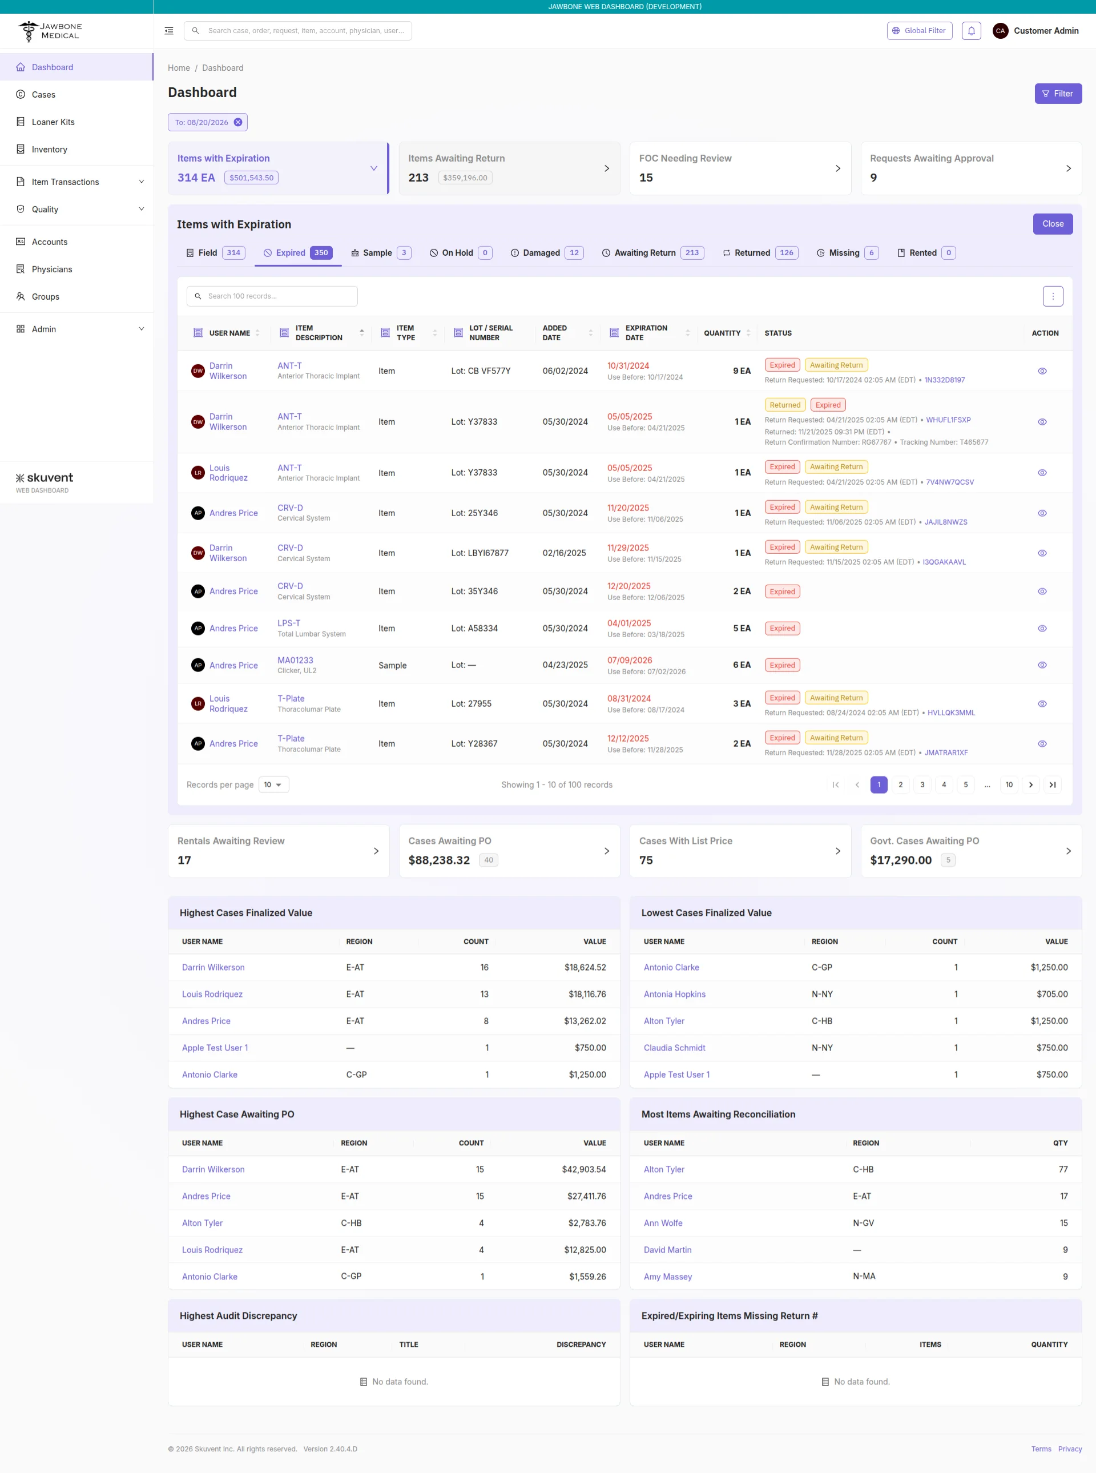View details of Lot A58334 row
This screenshot has height=1473, width=1096.
pyautogui.click(x=1042, y=629)
